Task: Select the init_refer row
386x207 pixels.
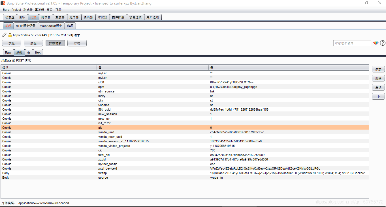Action: (x=185, y=123)
